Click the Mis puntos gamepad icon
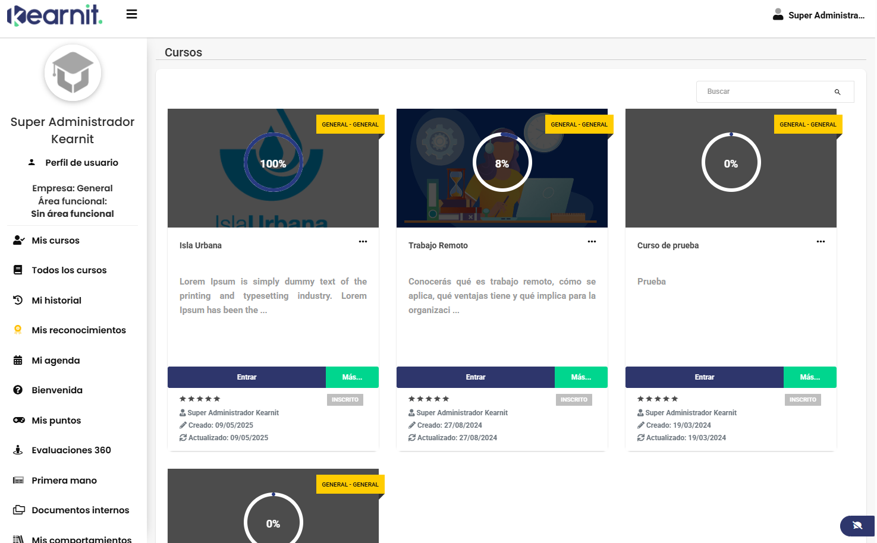Viewport: 877px width, 543px height. tap(18, 420)
